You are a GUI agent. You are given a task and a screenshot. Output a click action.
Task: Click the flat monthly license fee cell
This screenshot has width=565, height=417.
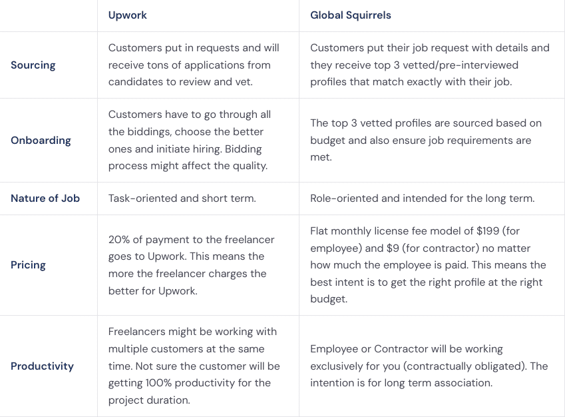point(428,265)
